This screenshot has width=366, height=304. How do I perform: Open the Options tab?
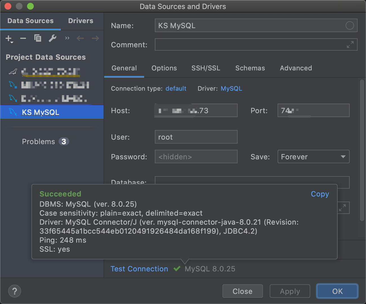(x=164, y=68)
